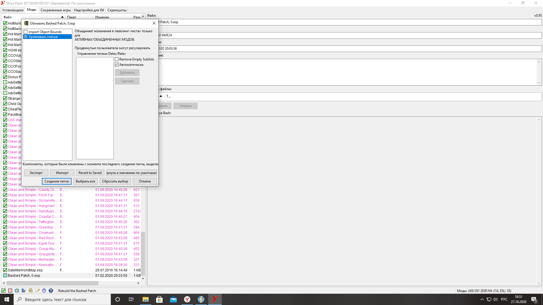This screenshot has height=305, width=543.
Task: Click the Revert to Saved button
Action: [90, 173]
